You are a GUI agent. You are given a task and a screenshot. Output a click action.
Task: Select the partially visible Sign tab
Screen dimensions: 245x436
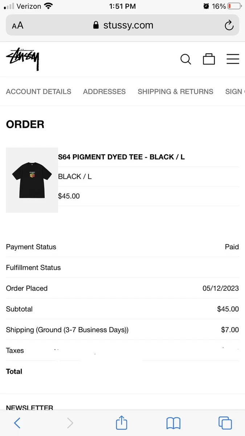[x=235, y=92]
